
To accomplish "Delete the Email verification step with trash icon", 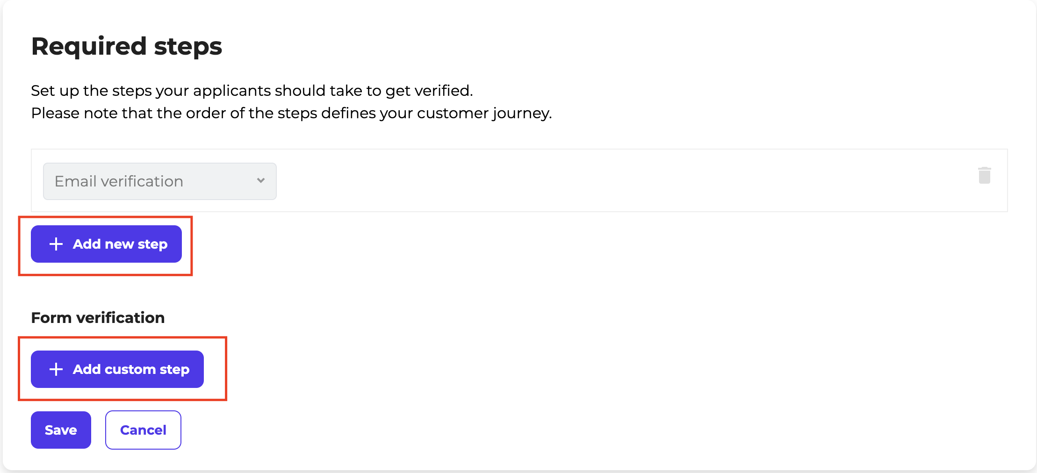I will pyautogui.click(x=984, y=176).
